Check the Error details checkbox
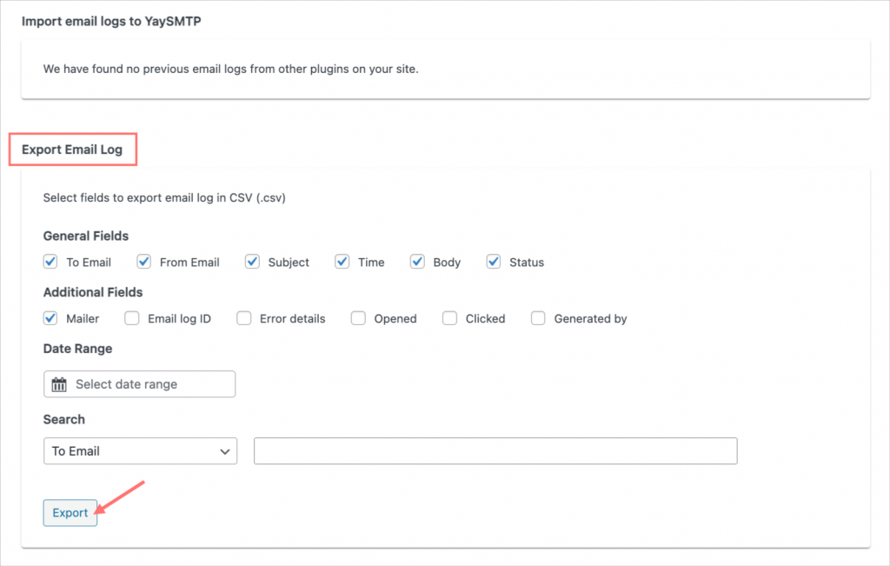 pos(243,318)
